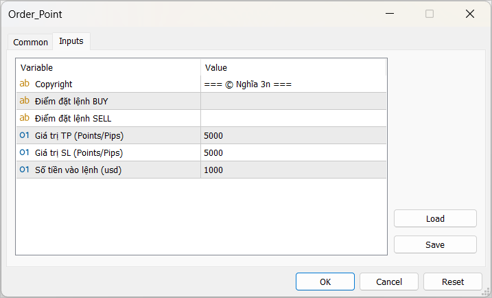Image resolution: width=492 pixels, height=298 pixels.
Task: Edit the Giá trị SL value 5000
Action: point(293,152)
